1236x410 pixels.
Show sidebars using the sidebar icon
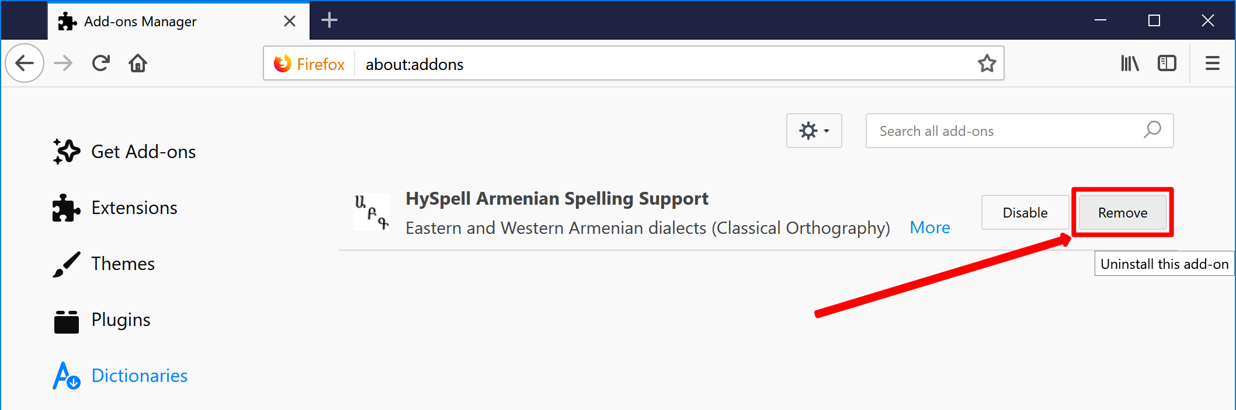(x=1166, y=63)
